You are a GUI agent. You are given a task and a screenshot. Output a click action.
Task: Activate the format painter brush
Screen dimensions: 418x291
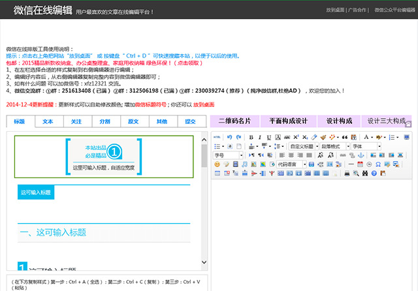pyautogui.click(x=323, y=137)
